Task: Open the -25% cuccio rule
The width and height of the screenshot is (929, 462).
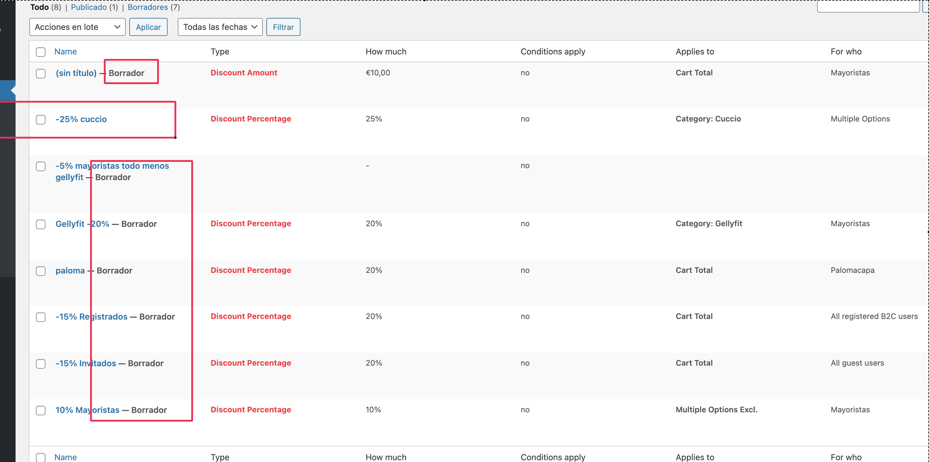Action: (81, 119)
